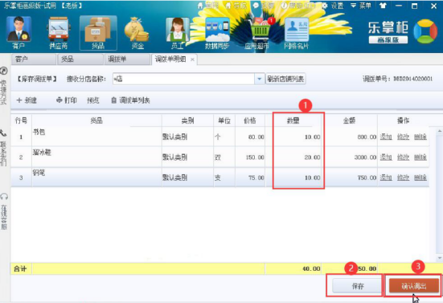Screen dimensions: 443x303
Task: Open the 资金 money bag icon
Action: click(137, 32)
